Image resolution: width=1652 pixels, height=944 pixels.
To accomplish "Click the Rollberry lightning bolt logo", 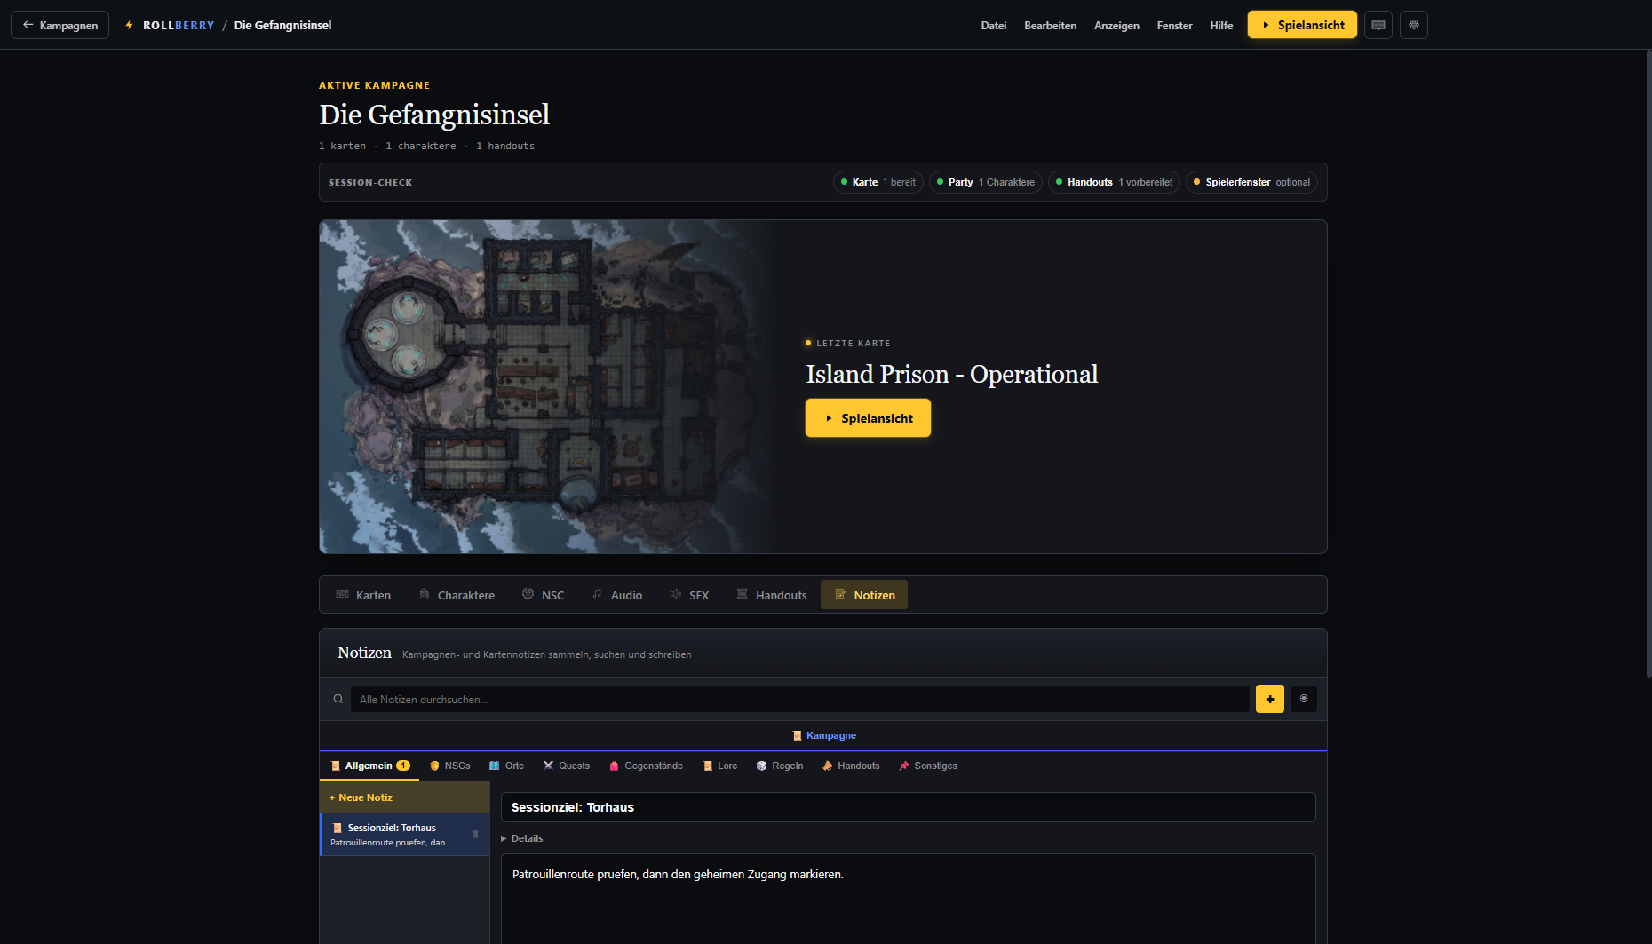I will (130, 25).
